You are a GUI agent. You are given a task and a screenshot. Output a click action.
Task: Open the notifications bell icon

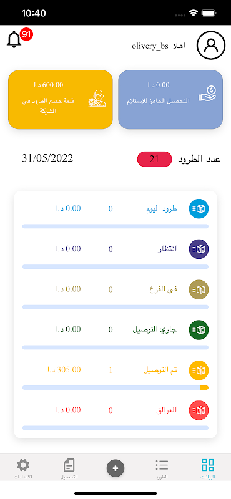pos(14,40)
